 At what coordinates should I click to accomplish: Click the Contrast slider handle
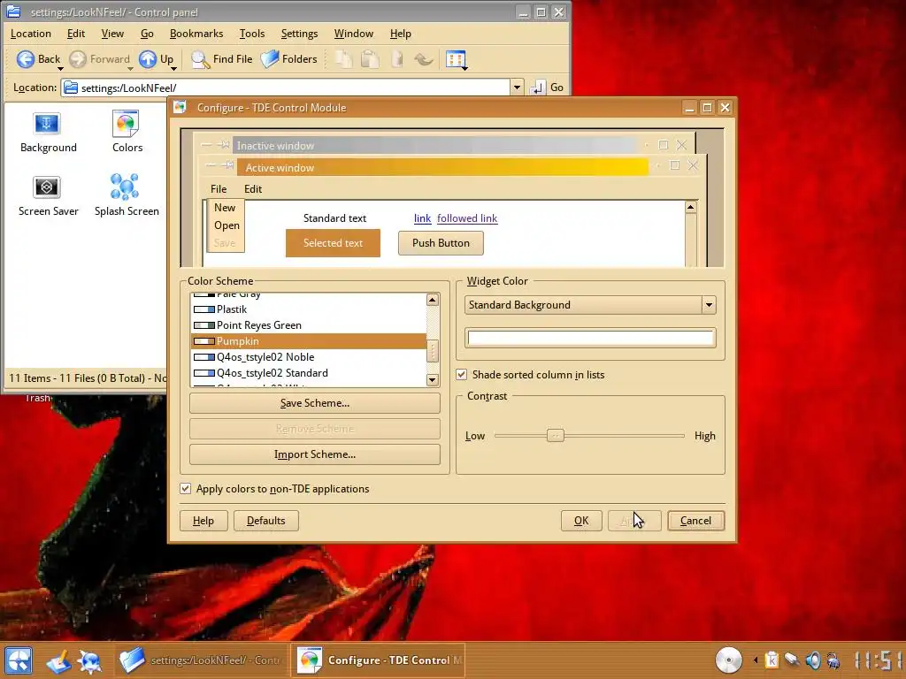pyautogui.click(x=556, y=435)
